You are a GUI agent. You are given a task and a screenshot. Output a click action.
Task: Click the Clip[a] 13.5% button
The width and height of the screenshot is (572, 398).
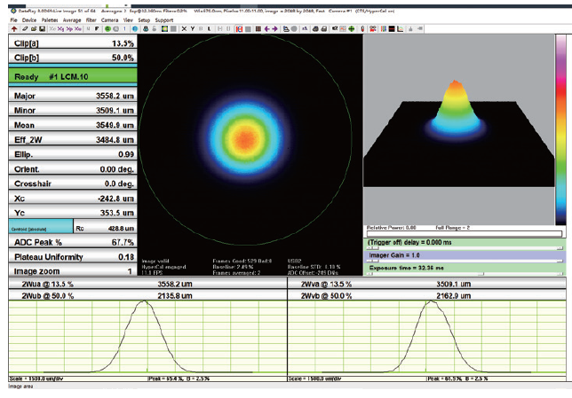pyautogui.click(x=69, y=42)
